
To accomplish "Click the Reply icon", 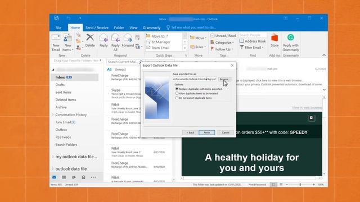I will coord(103,38).
